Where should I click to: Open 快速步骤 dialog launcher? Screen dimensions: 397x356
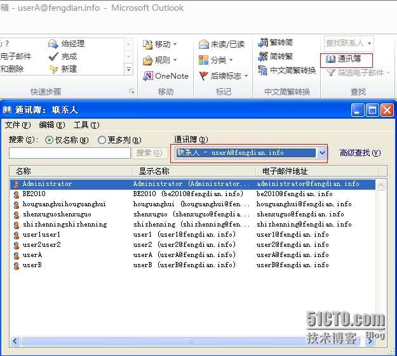point(131,91)
